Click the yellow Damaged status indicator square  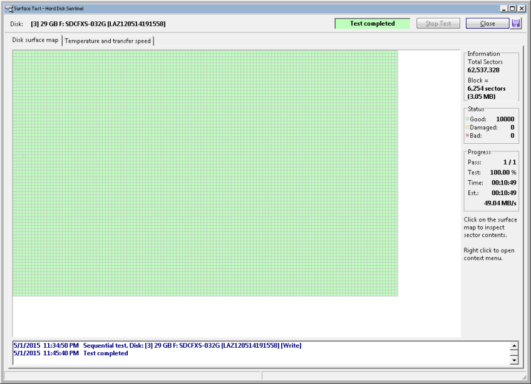click(x=467, y=128)
